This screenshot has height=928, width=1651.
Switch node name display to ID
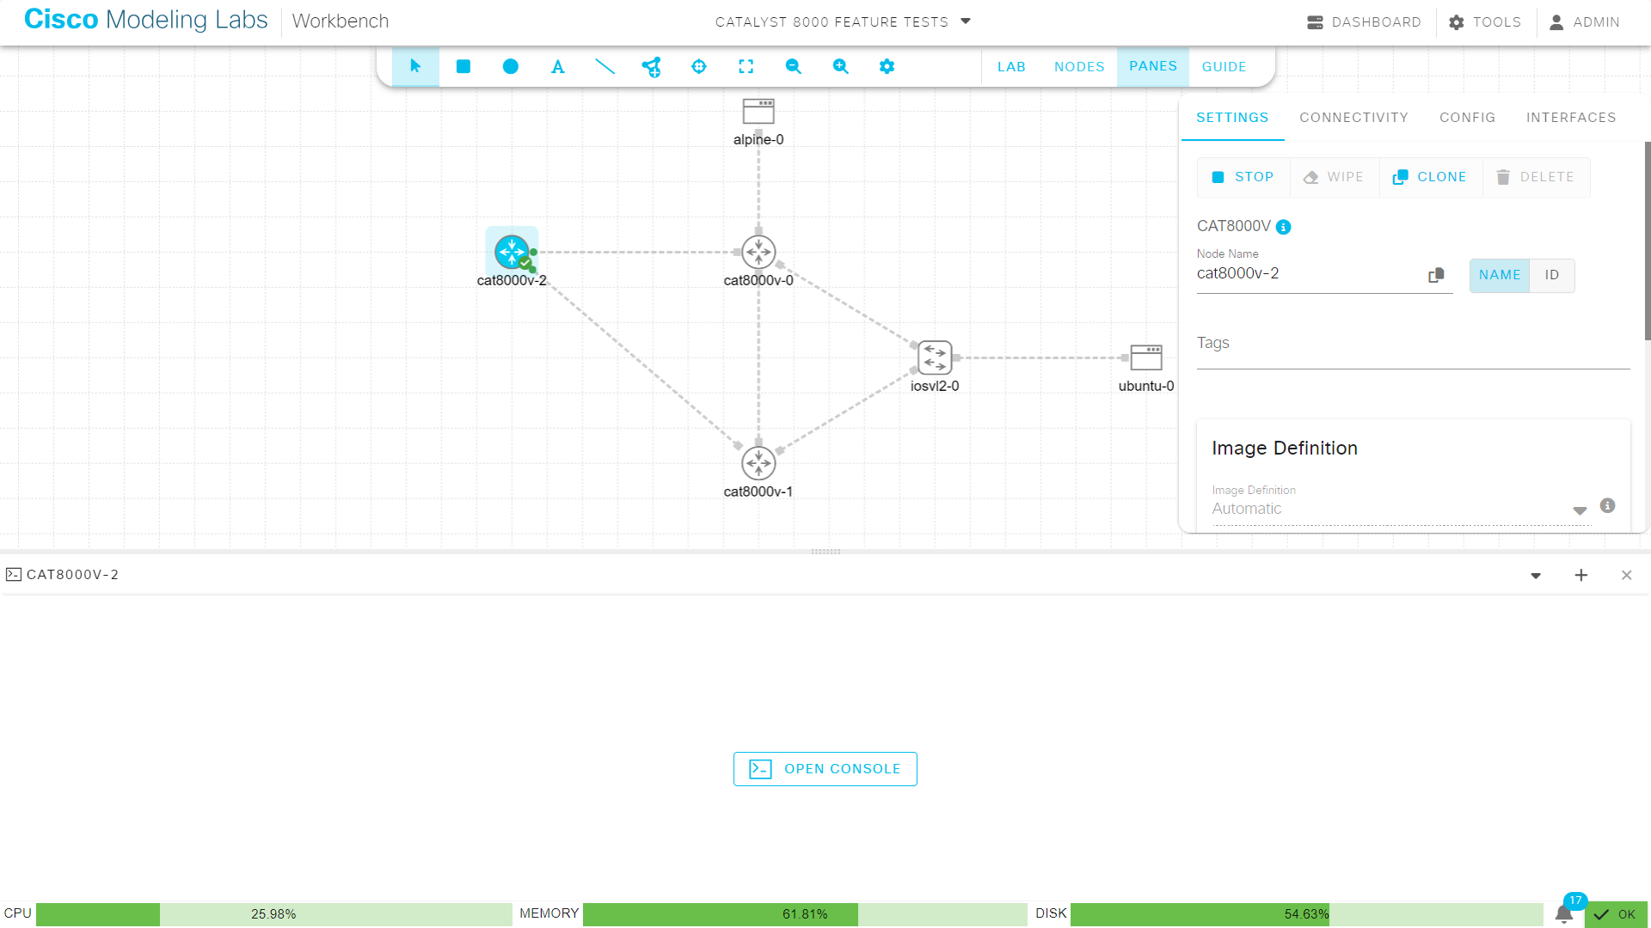(x=1551, y=275)
